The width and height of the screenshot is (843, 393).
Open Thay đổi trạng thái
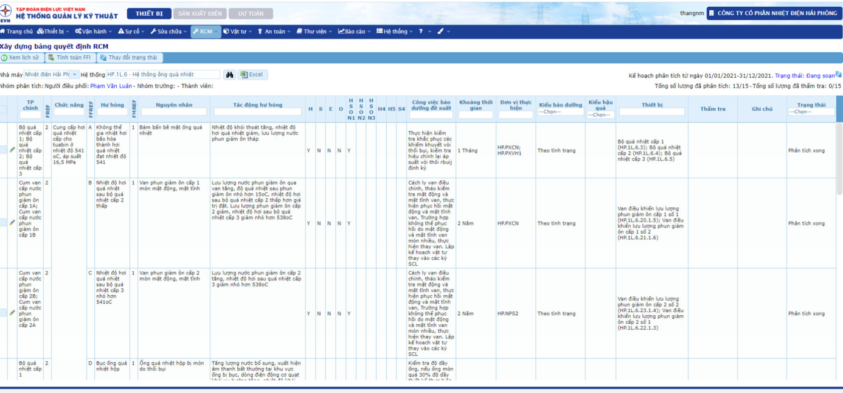click(x=129, y=58)
